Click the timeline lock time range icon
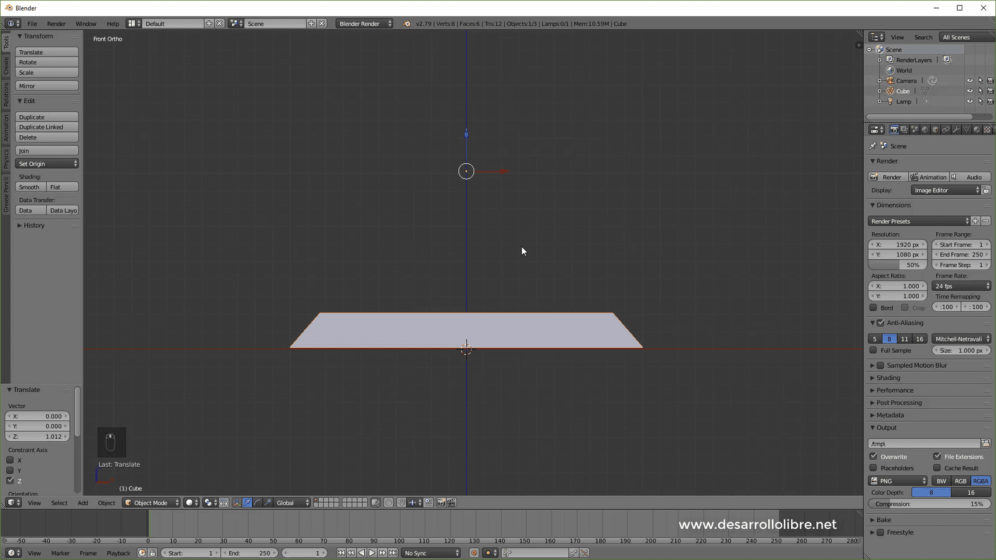The image size is (996, 560). pos(153,553)
